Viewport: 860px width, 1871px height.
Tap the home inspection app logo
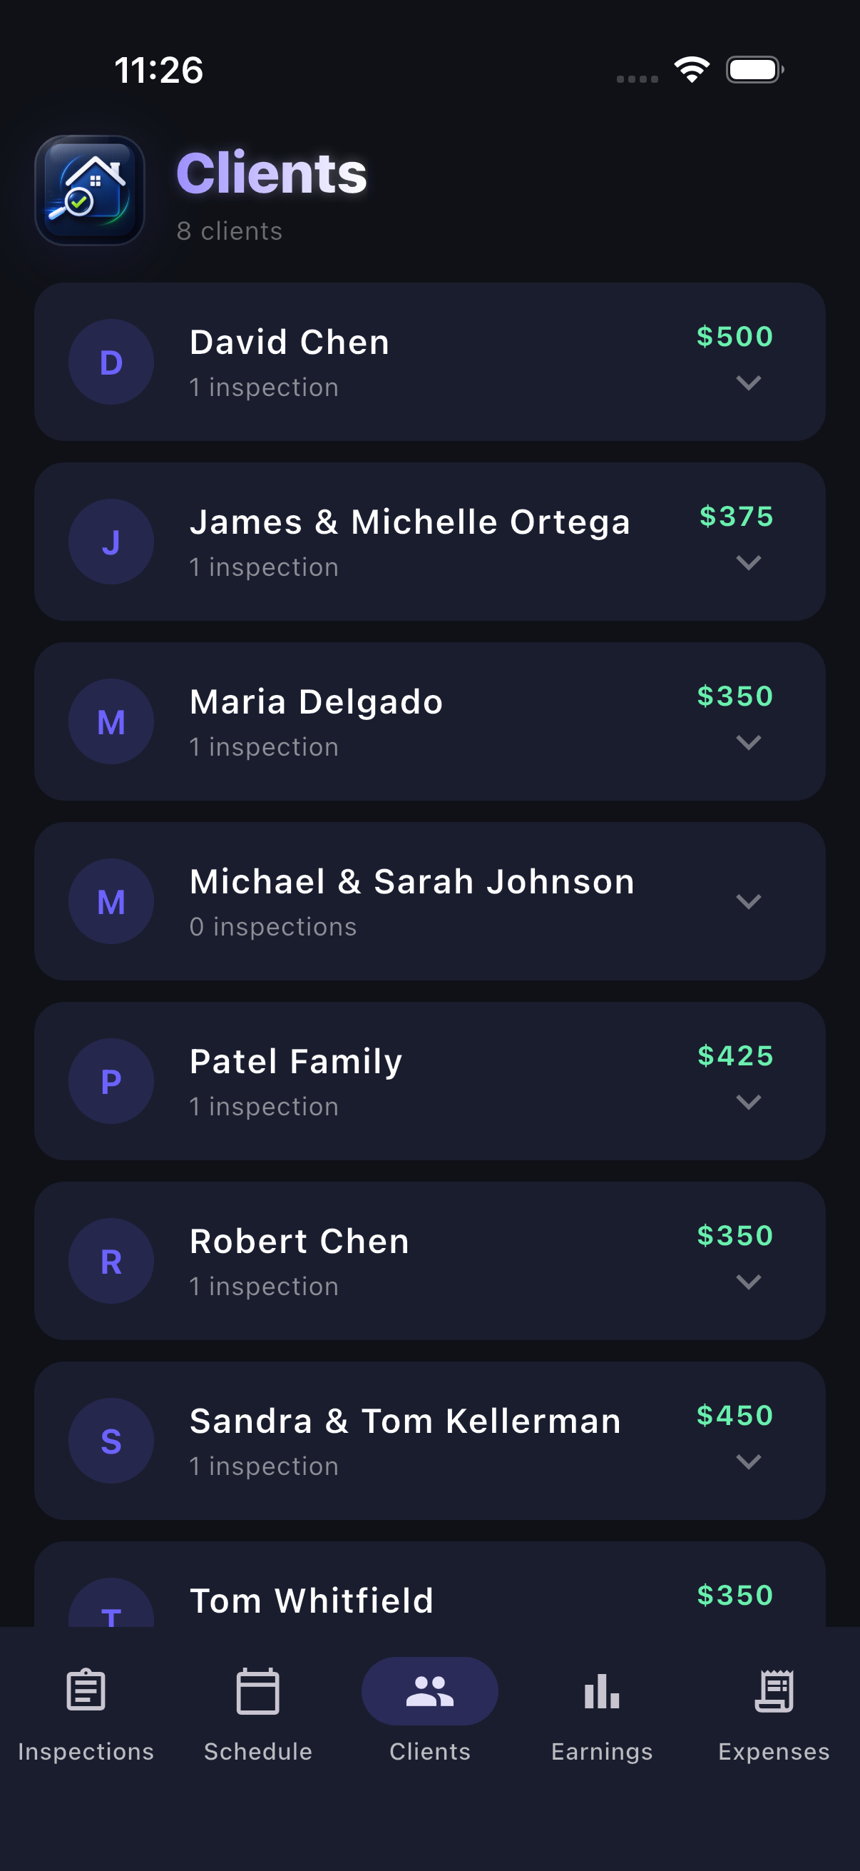pos(90,191)
